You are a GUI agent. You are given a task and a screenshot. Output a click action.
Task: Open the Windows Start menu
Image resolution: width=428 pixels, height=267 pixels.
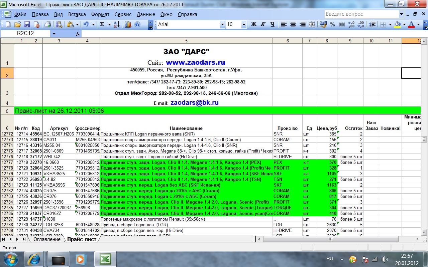pos(11,259)
